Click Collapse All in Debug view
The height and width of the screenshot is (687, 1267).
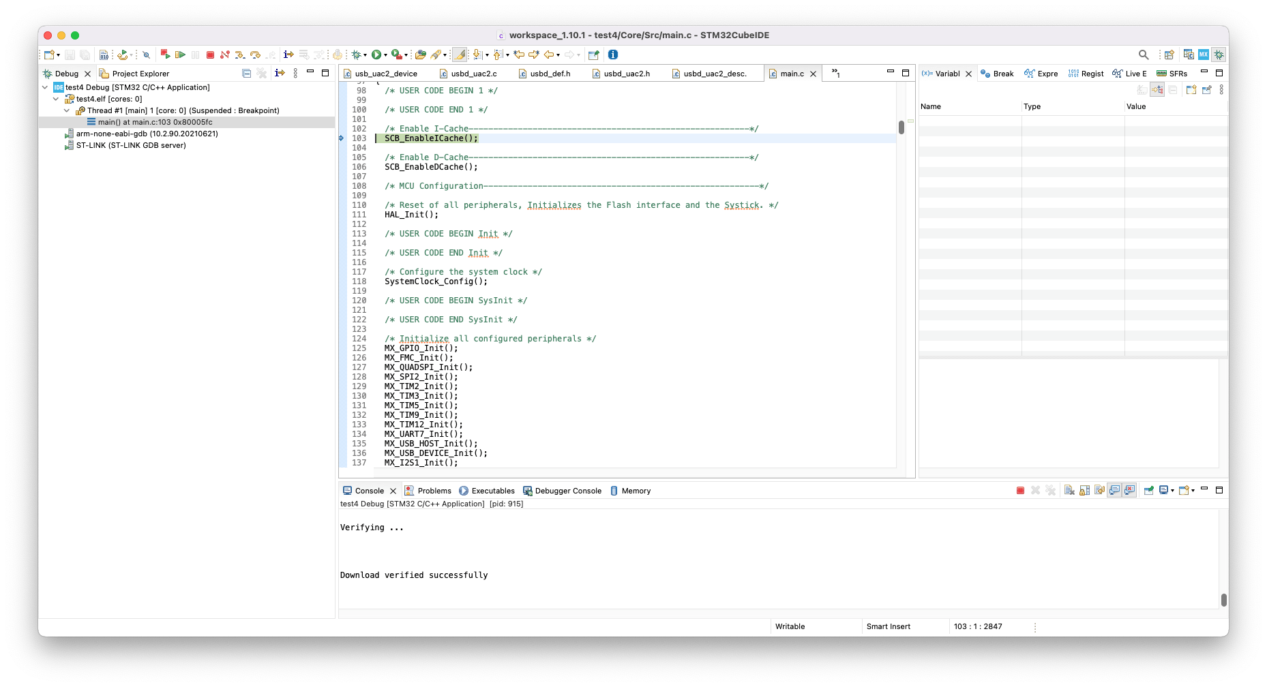(x=247, y=73)
